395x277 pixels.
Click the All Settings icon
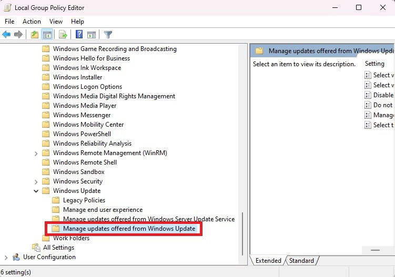pos(36,248)
